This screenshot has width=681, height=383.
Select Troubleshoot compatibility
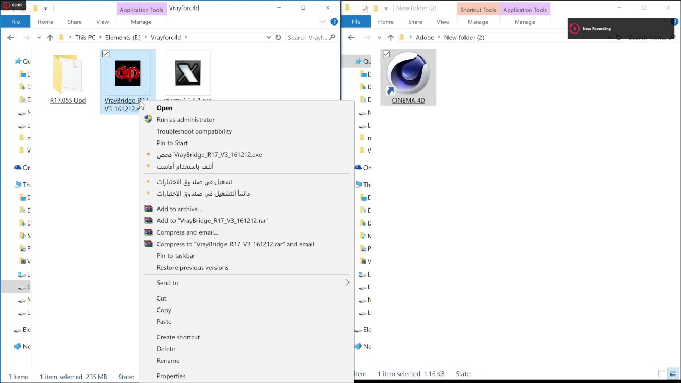[x=194, y=131]
